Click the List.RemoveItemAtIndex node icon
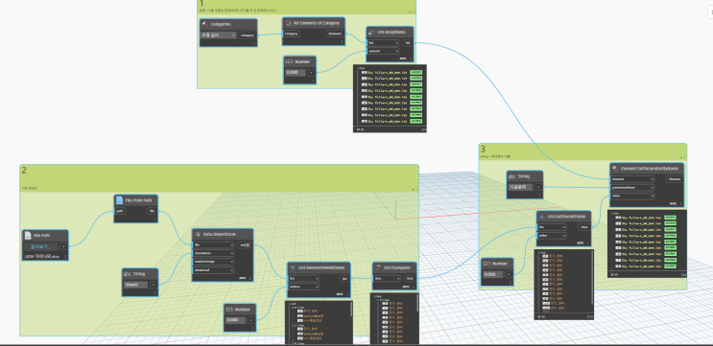Screen dimensions: 713x346 click(x=293, y=267)
